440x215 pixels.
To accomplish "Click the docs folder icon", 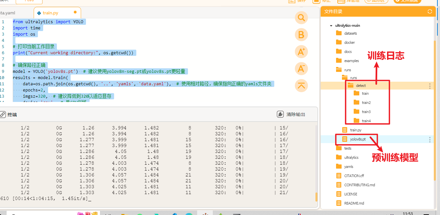I will pos(339,51).
